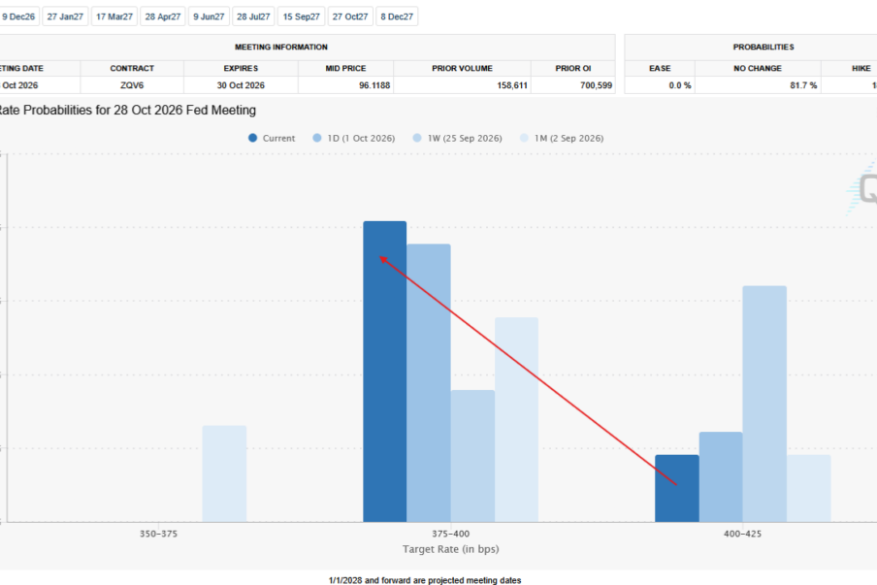877x585 pixels.
Task: Click the MEETING INFORMATION table heading
Action: (x=281, y=47)
